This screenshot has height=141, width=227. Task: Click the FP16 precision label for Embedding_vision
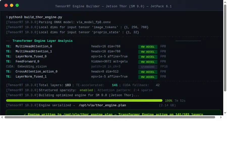(164, 67)
